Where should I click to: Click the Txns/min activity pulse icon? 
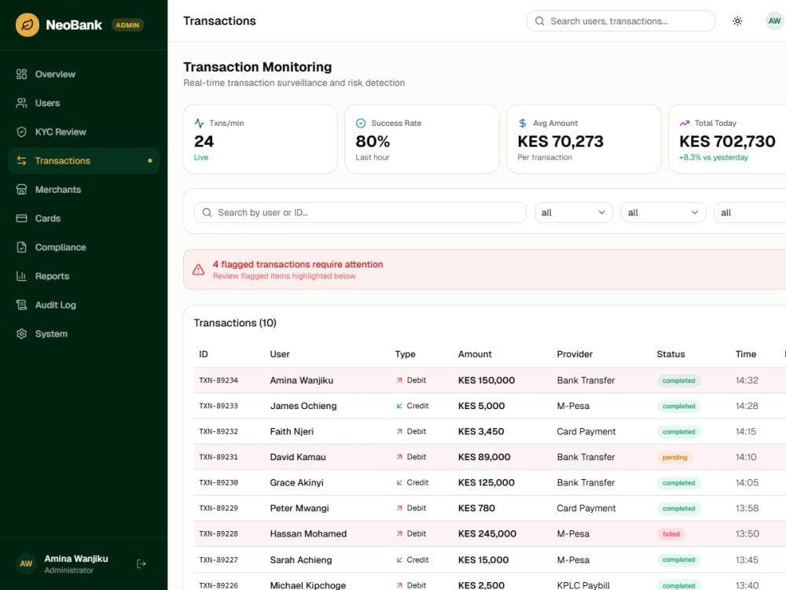(x=199, y=123)
